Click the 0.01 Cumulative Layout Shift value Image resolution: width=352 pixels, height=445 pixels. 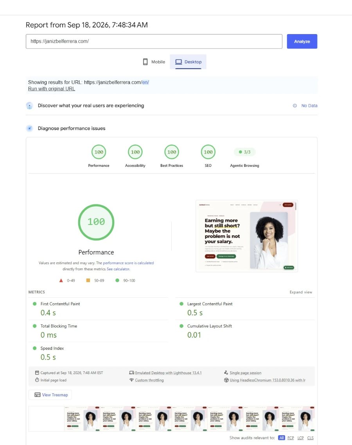194,335
